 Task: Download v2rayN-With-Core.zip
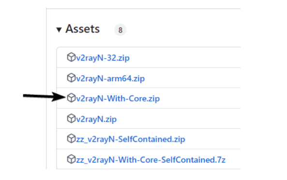click(118, 98)
